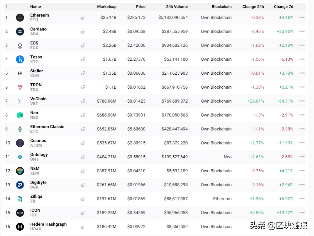Open Stellar in new window icon
Image resolution: width=314 pixels, height=236 pixels.
pos(83,73)
